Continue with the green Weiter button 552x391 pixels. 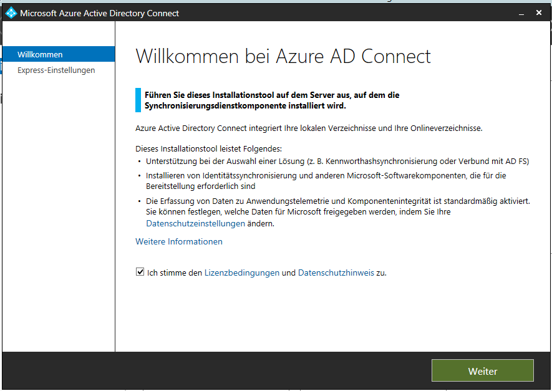(483, 370)
